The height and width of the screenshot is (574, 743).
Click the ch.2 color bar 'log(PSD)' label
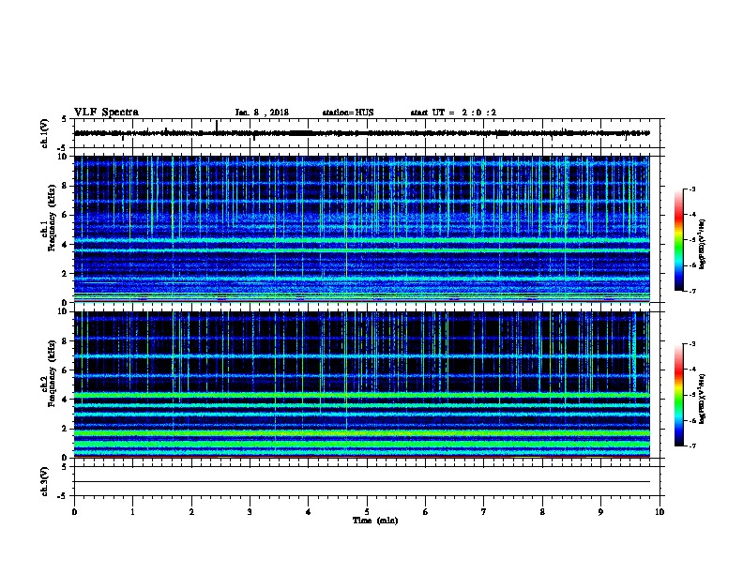[703, 399]
